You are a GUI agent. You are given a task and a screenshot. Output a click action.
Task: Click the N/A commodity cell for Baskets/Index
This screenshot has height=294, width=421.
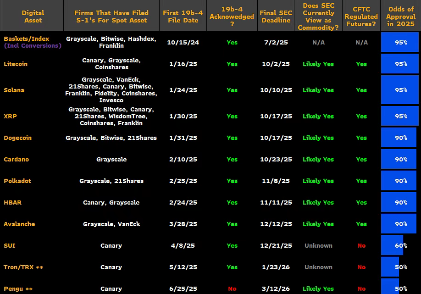tap(318, 42)
